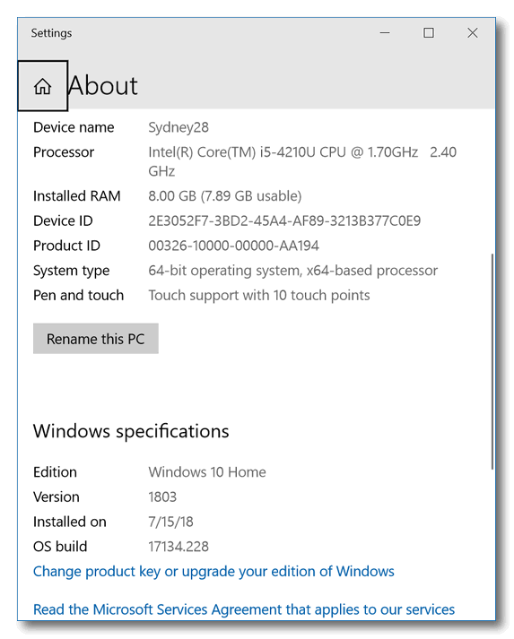
Task: Click the device name Sydney28
Action: coord(179,127)
